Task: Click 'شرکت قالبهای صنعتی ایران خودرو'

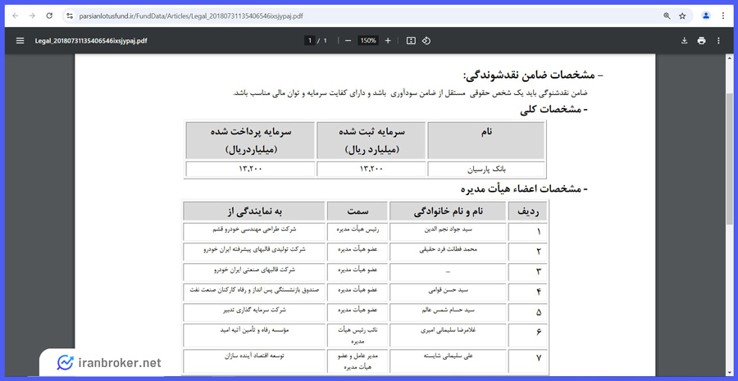Action: (254, 270)
